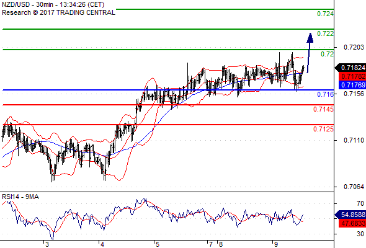Click the 0.7203 price axis value

click(354, 47)
